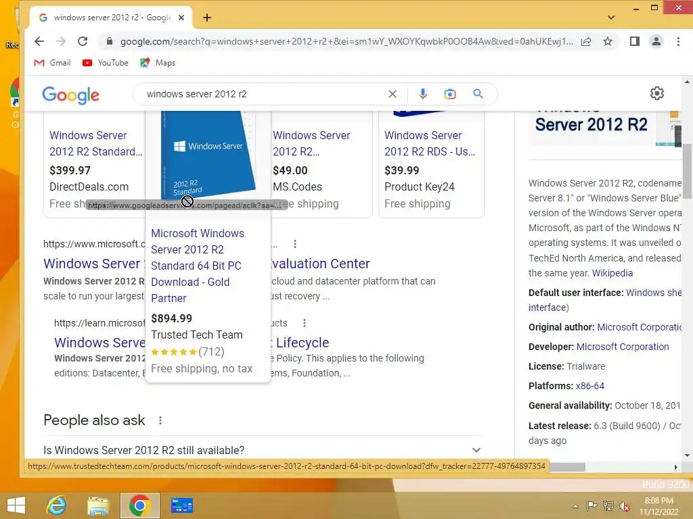Open options for microsoft.com result

pos(295,244)
